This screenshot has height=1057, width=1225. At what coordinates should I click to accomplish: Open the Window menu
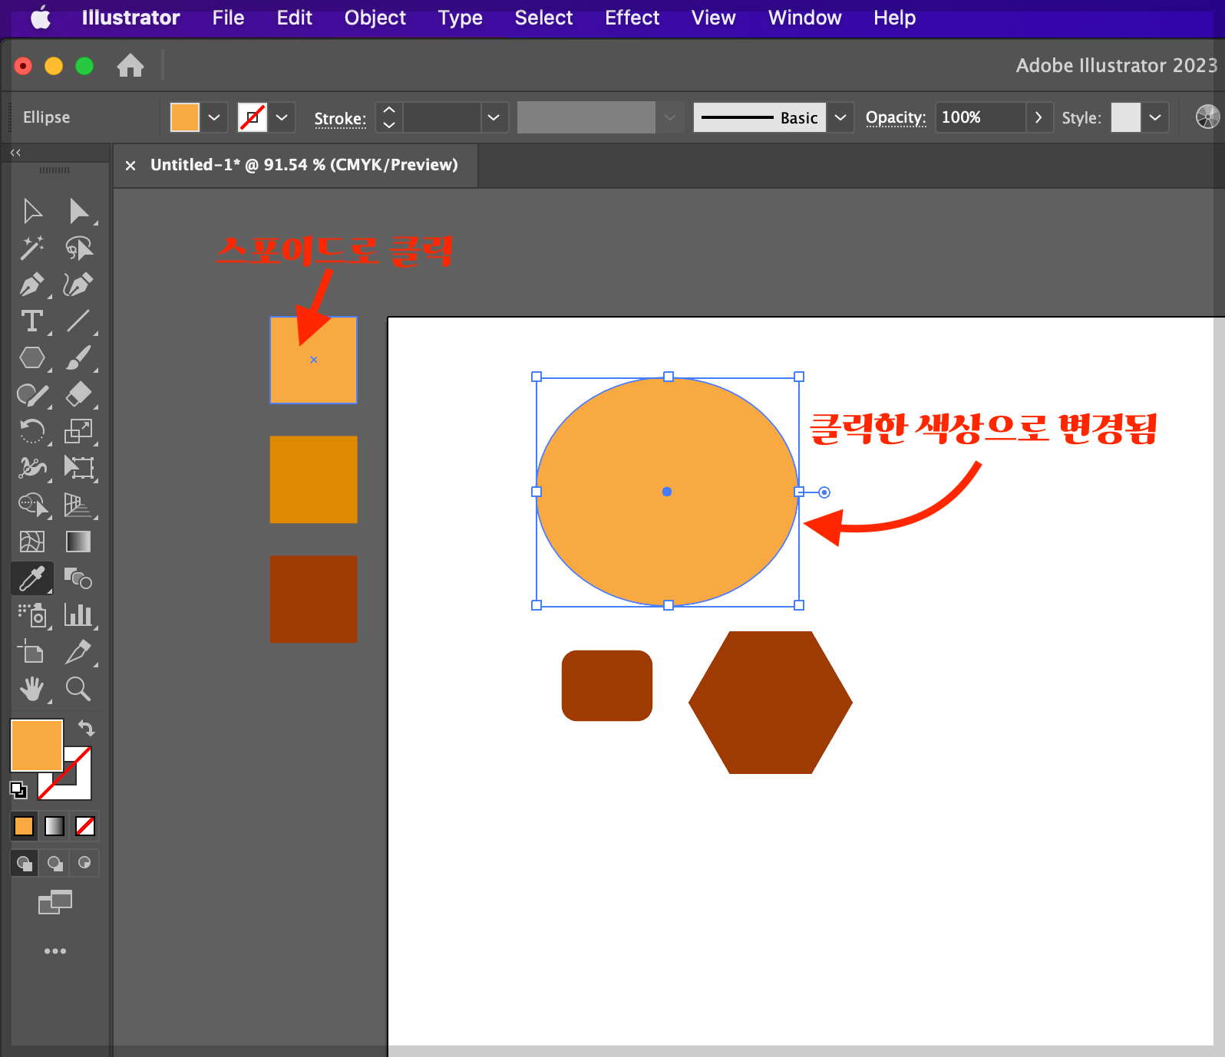804,18
